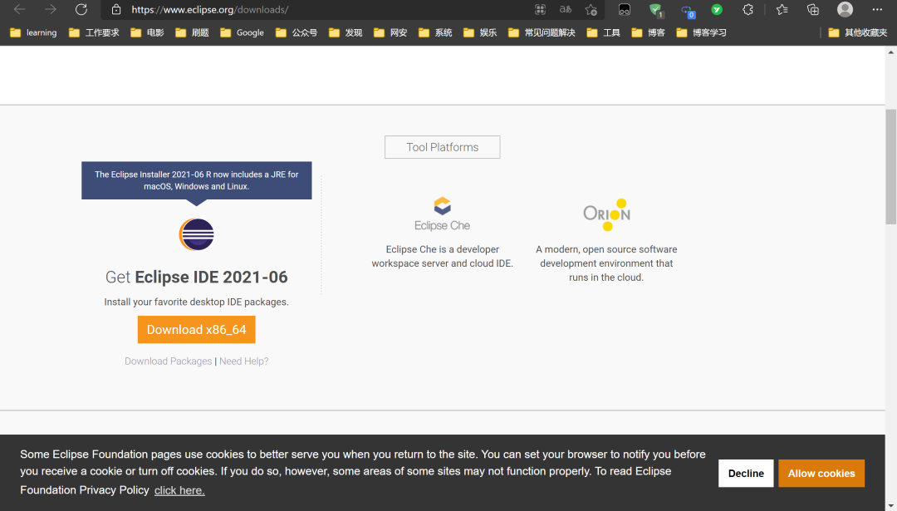Open the collections icon in toolbar
The width and height of the screenshot is (897, 511).
(x=813, y=10)
